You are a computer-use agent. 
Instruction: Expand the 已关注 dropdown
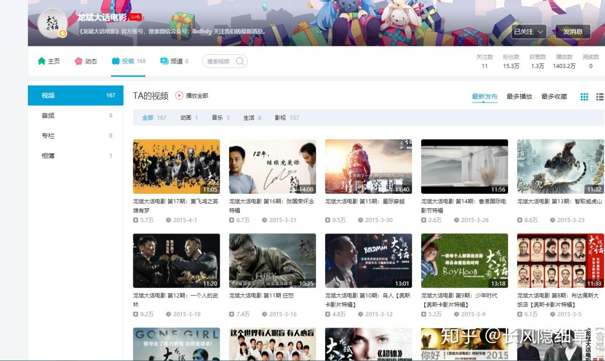(529, 32)
